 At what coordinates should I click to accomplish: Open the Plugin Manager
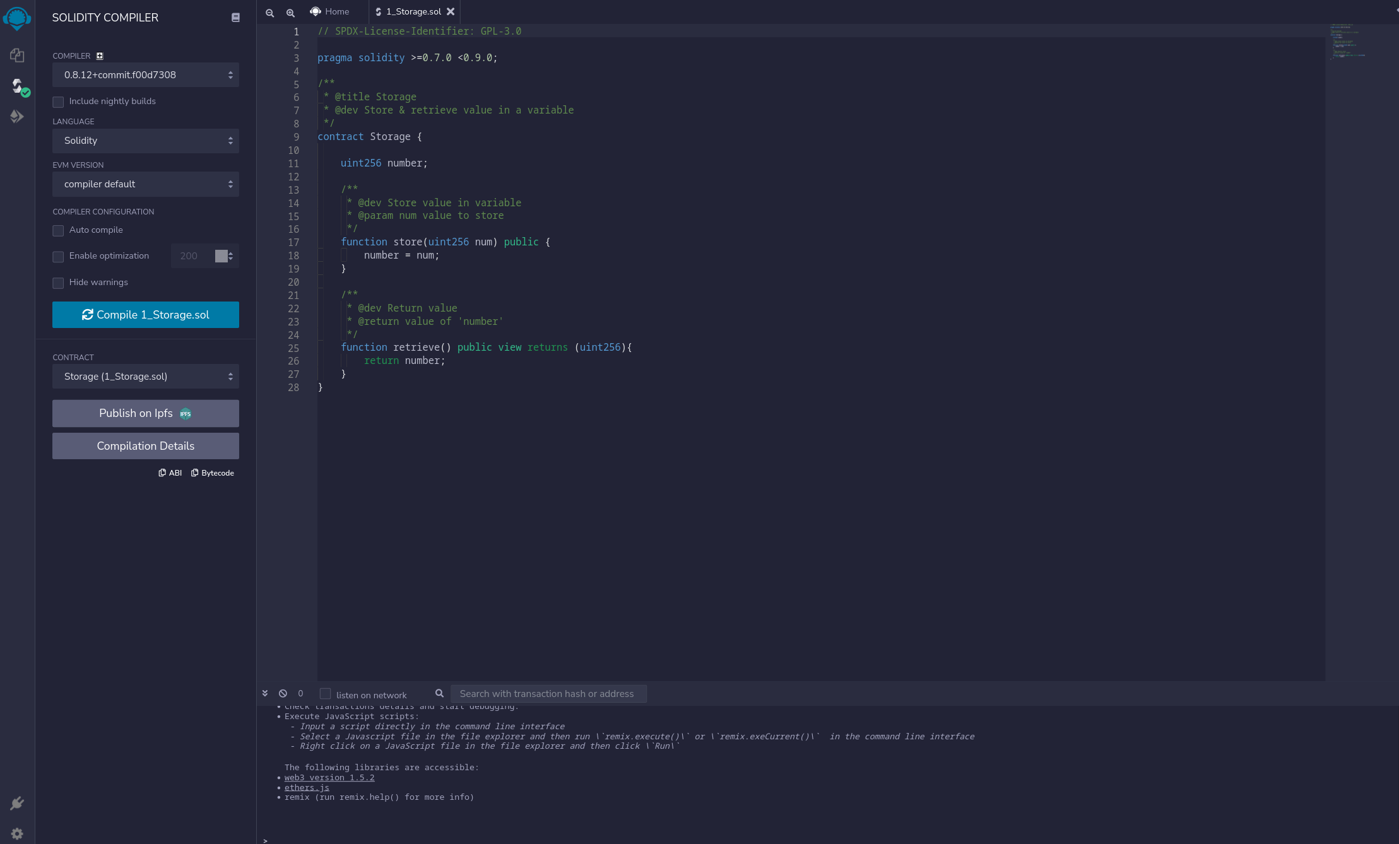tap(17, 803)
